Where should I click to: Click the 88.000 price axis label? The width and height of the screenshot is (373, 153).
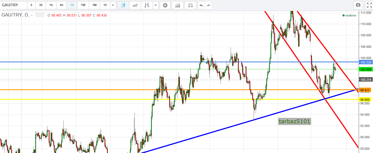pyautogui.click(x=366, y=149)
